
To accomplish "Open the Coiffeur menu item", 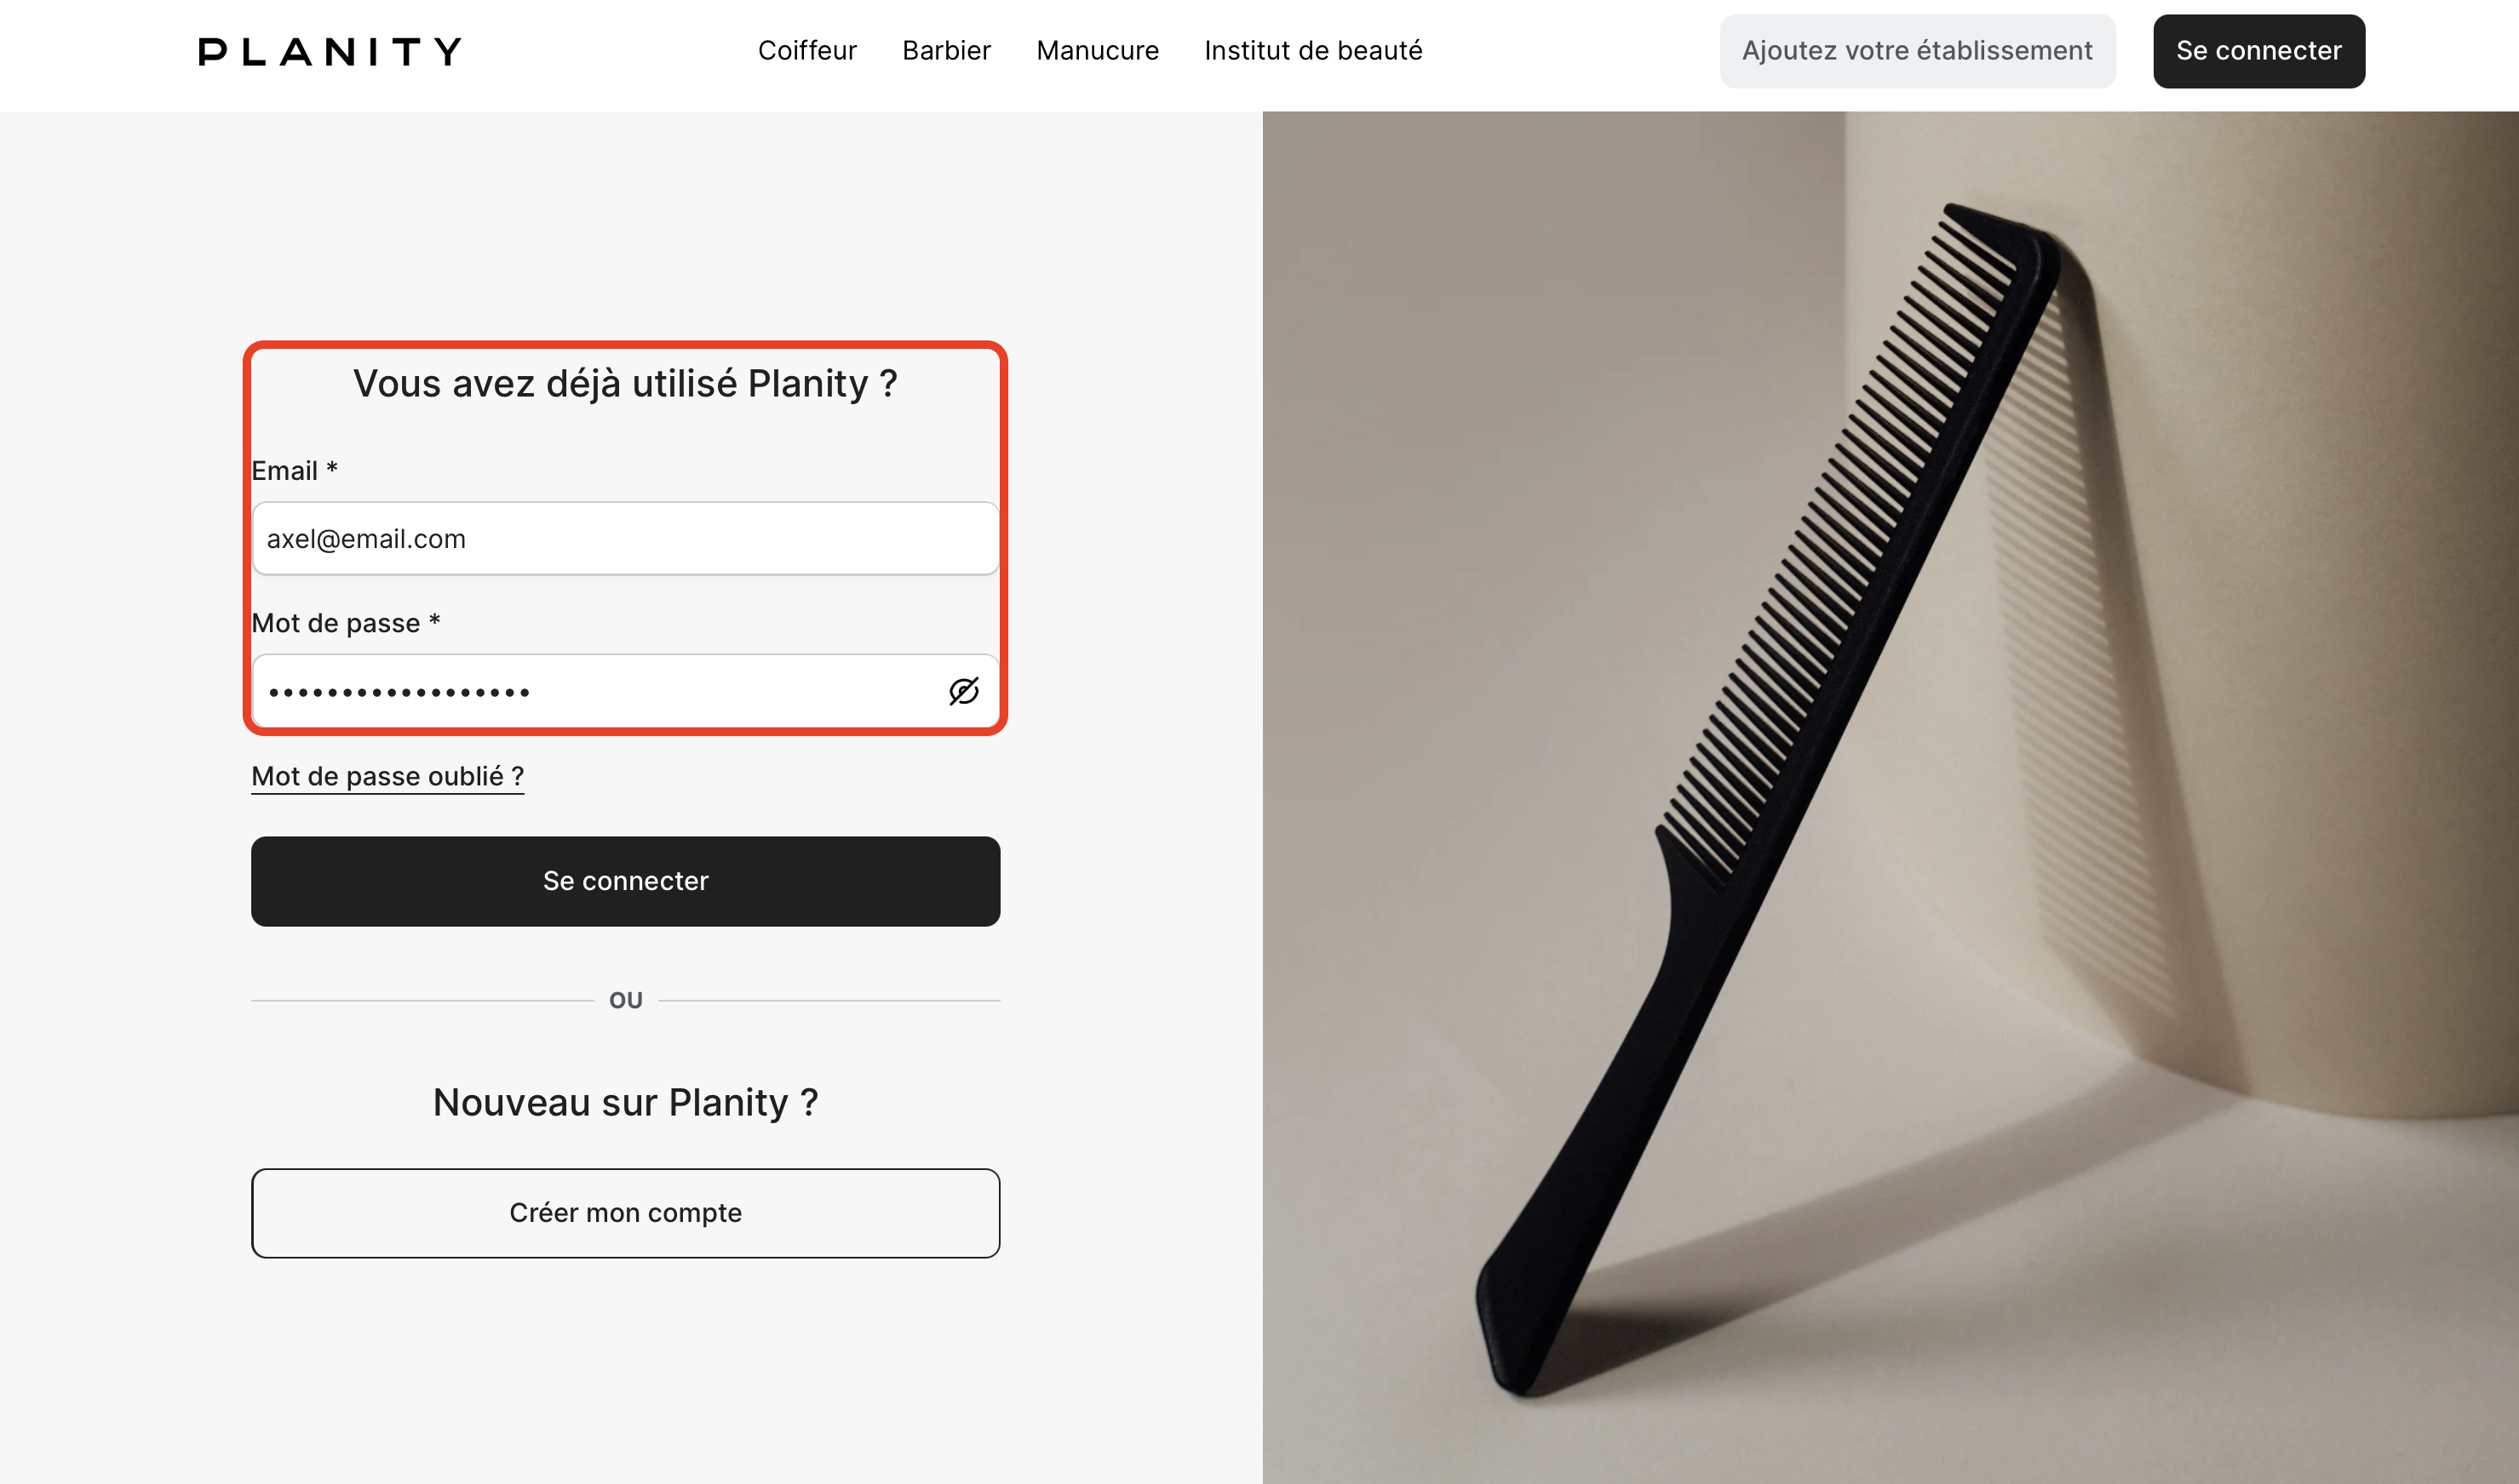I will coord(806,51).
